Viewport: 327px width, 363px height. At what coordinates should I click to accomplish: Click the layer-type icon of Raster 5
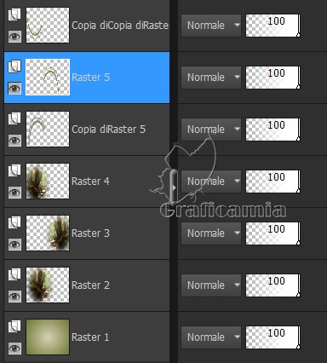tap(14, 66)
